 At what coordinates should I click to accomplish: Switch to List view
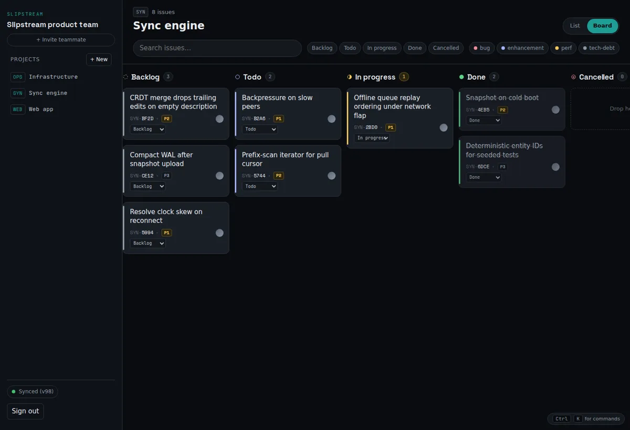point(575,26)
